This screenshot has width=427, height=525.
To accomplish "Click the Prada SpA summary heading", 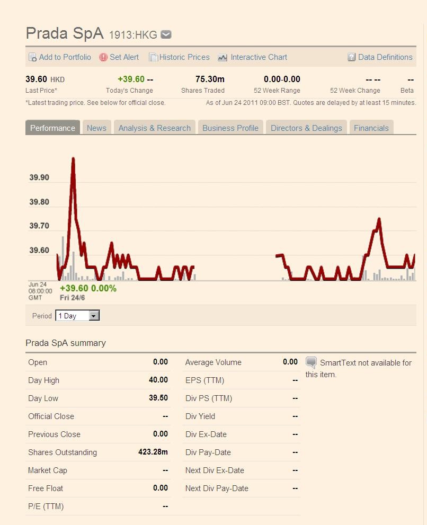I will pyautogui.click(x=66, y=343).
